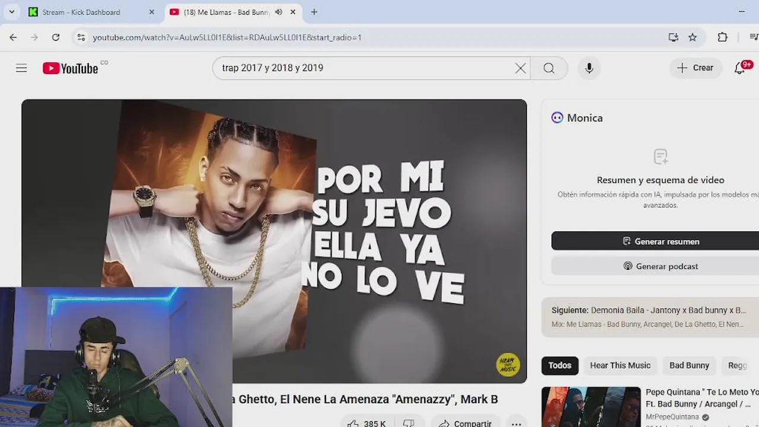Click the Resumen y esquema de video heading

pyautogui.click(x=661, y=180)
